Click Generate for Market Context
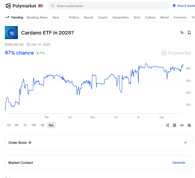This screenshot has height=178, width=195. [x=179, y=163]
